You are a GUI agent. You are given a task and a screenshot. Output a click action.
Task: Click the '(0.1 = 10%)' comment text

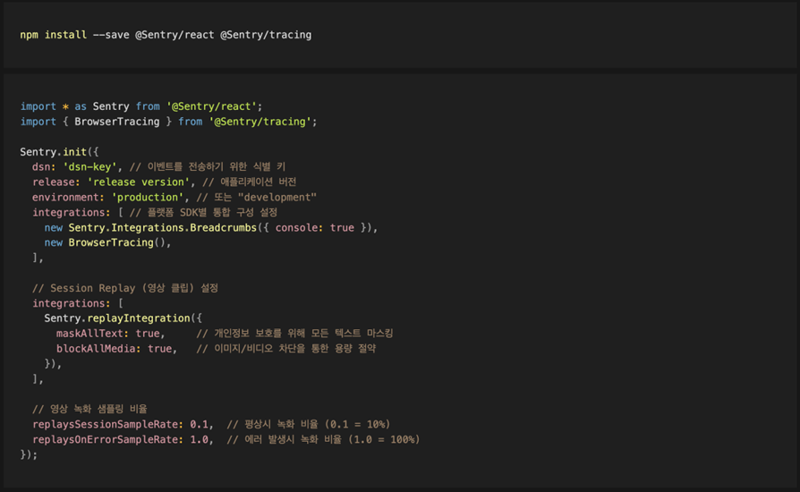[357, 424]
